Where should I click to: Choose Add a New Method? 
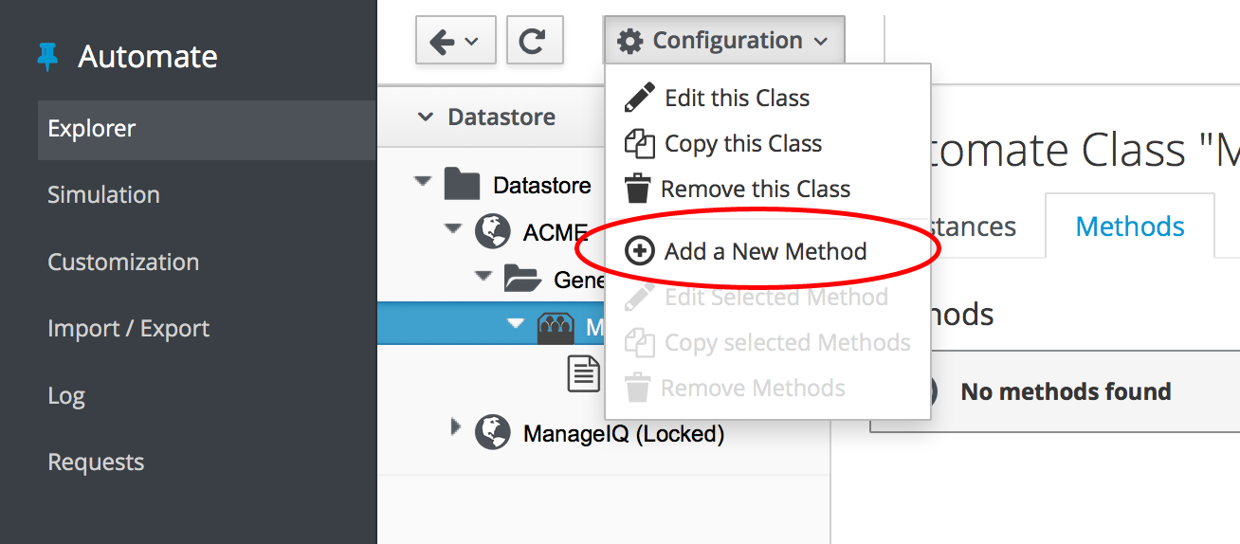(765, 251)
